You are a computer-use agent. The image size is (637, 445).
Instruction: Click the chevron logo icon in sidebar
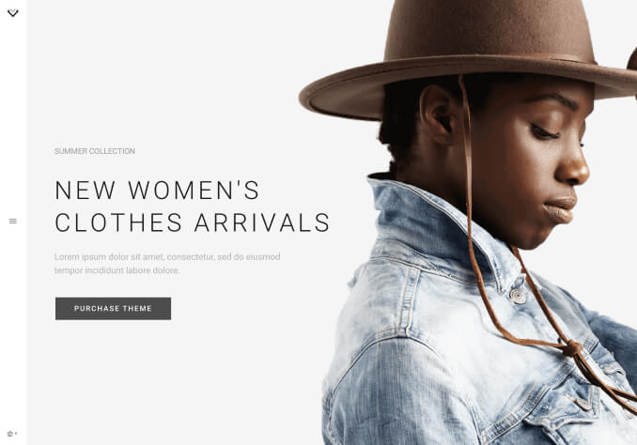(x=13, y=13)
